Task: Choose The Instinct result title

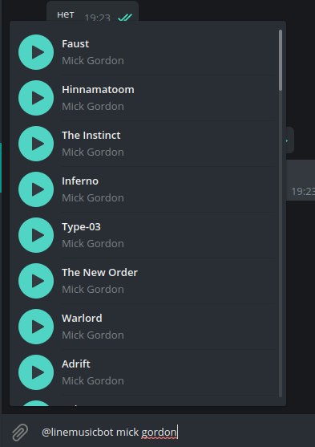Action: pos(91,135)
